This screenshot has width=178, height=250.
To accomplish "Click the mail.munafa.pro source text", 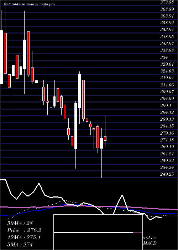I will point(41,4).
